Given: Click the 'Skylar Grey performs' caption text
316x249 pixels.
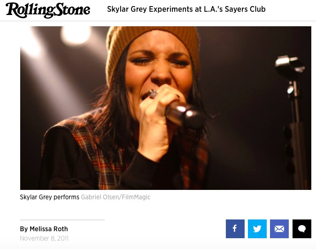Looking at the screenshot, I should [49, 197].
